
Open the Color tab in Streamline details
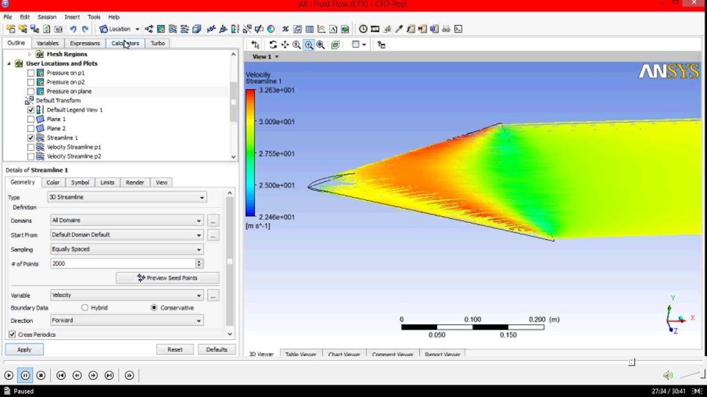[x=53, y=183]
